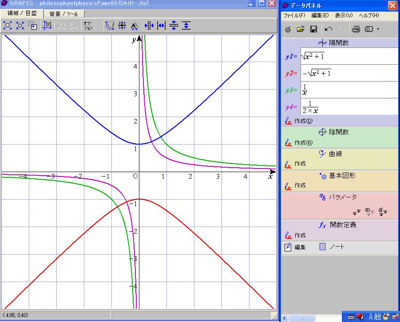Toggle the magenta y4= function label
400x322 pixels.
[291, 107]
